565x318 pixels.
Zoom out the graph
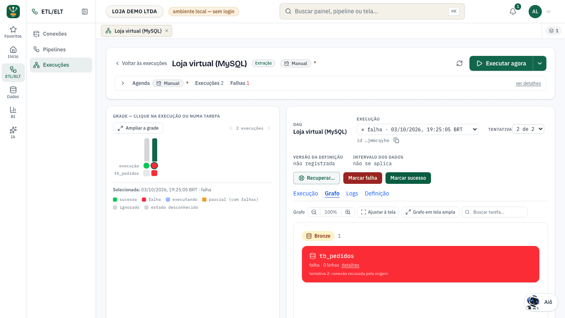coord(314,212)
